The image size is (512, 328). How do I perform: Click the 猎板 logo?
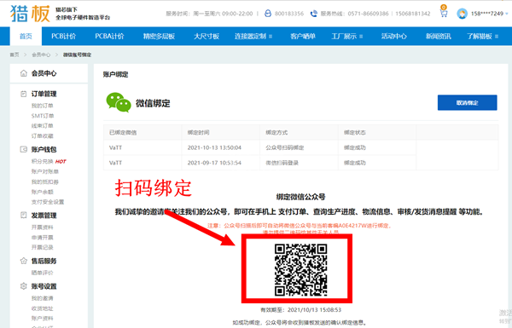click(30, 14)
